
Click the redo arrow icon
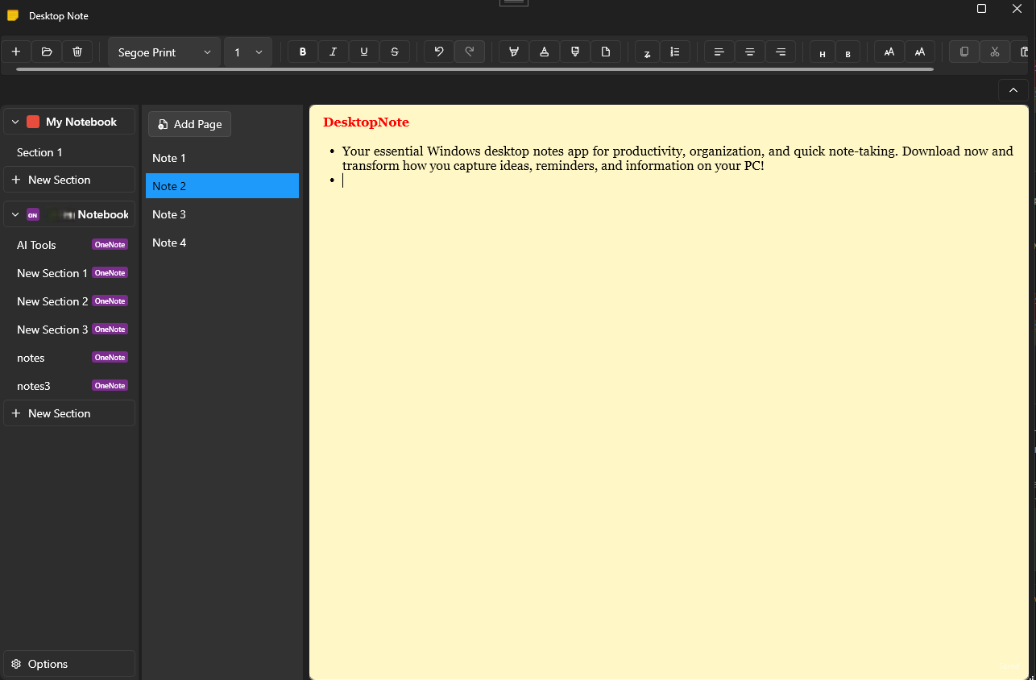coord(470,52)
